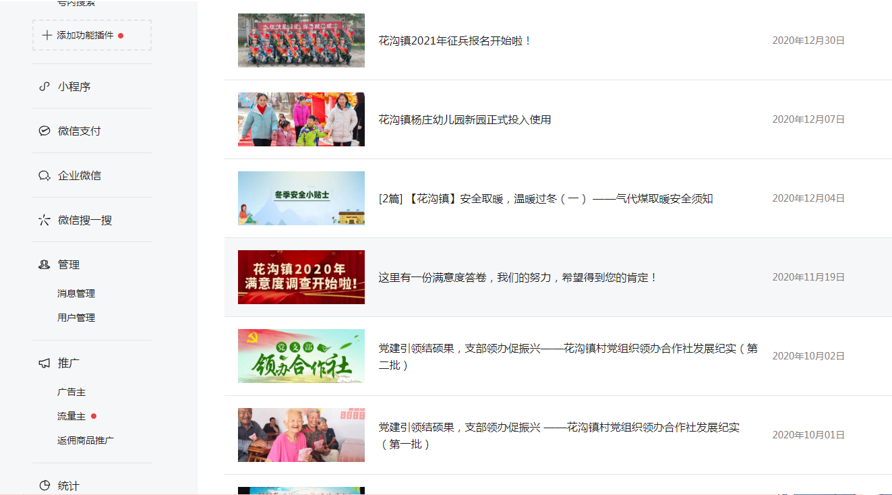Click the 冬季安全小贴士 thumbnail
Screen dimensions: 892x495
pyautogui.click(x=301, y=198)
